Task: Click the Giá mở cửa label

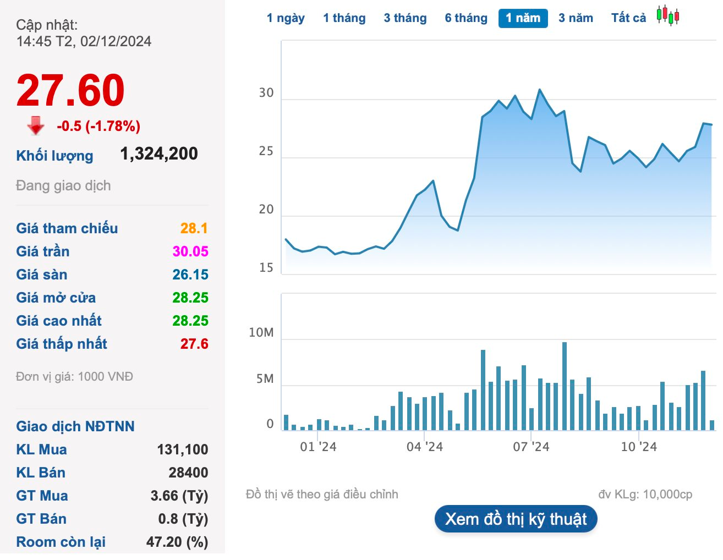Action: (x=56, y=298)
